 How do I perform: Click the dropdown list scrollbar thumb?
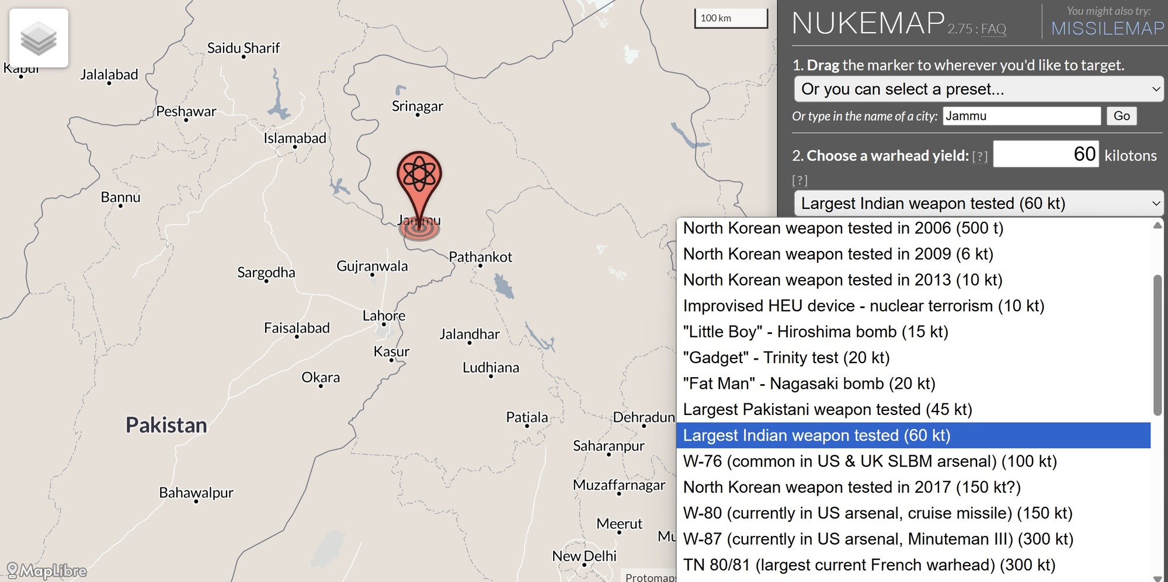point(1157,344)
